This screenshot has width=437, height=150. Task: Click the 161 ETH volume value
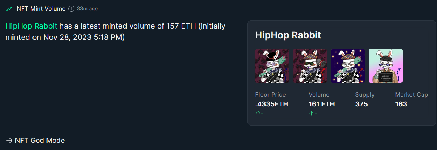click(x=322, y=104)
